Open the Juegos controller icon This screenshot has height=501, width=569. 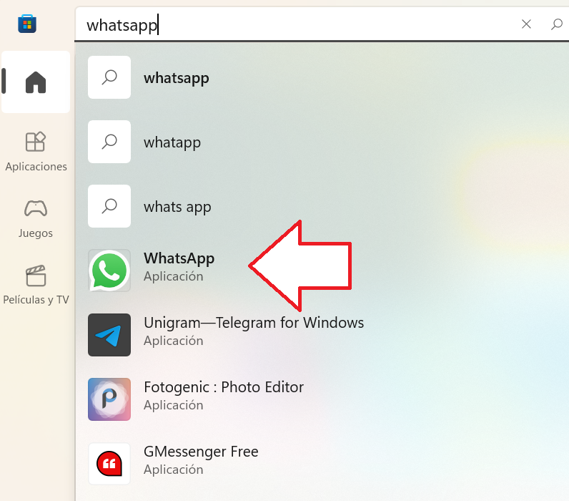coord(36,208)
